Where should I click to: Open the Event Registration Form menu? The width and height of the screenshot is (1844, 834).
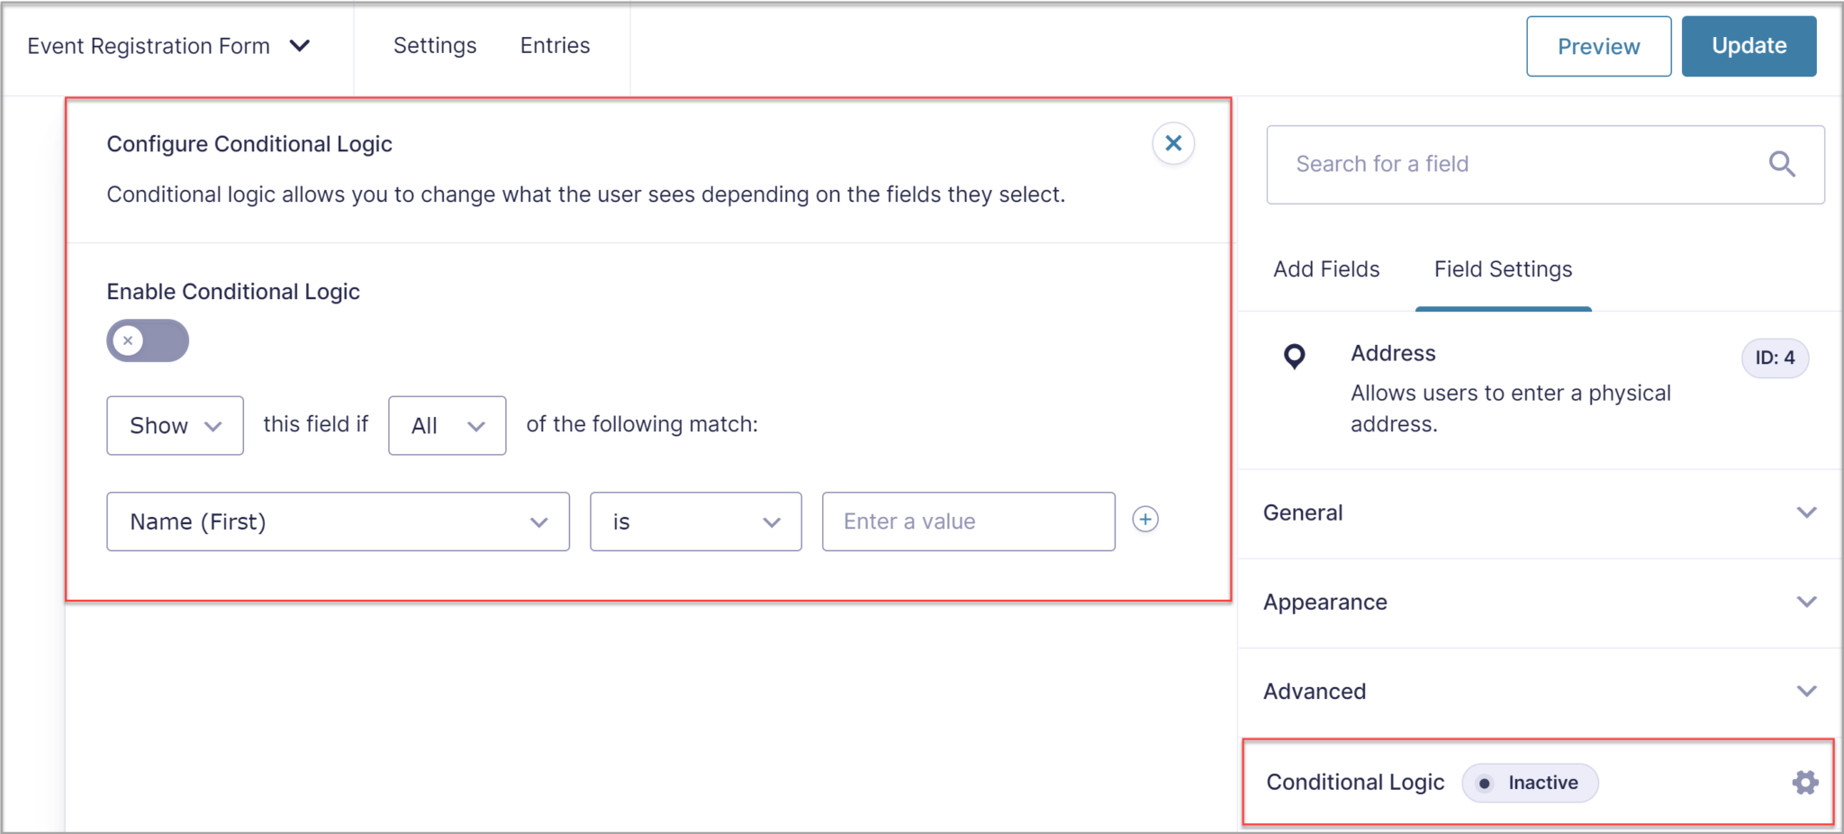(x=300, y=46)
